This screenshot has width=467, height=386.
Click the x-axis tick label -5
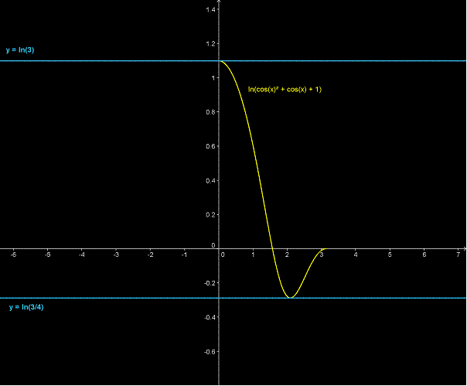coord(48,254)
